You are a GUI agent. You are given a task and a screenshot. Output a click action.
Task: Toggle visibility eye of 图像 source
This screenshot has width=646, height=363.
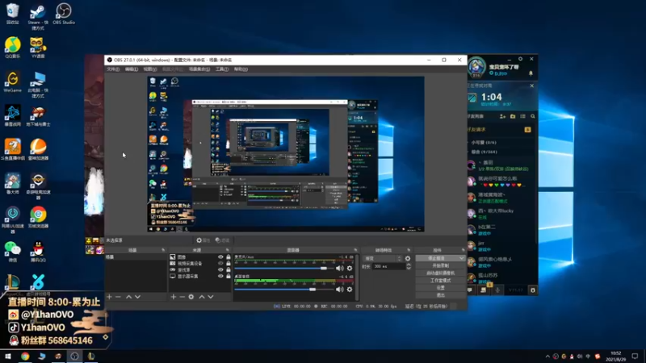tap(220, 257)
